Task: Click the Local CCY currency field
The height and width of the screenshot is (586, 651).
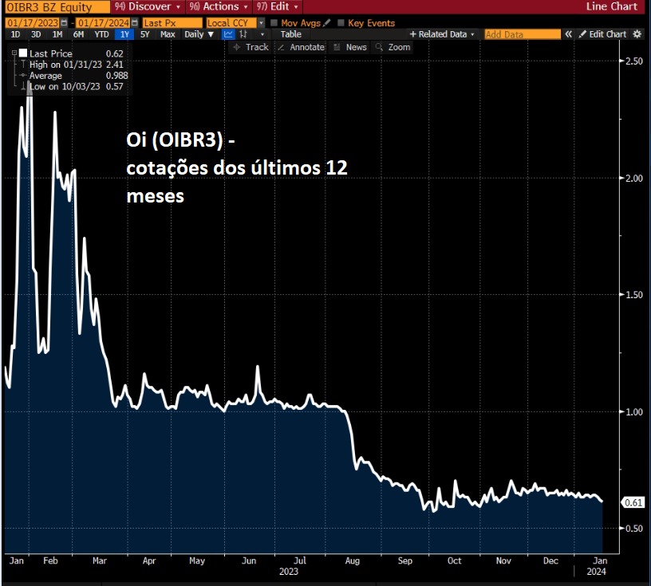Action: [x=232, y=23]
